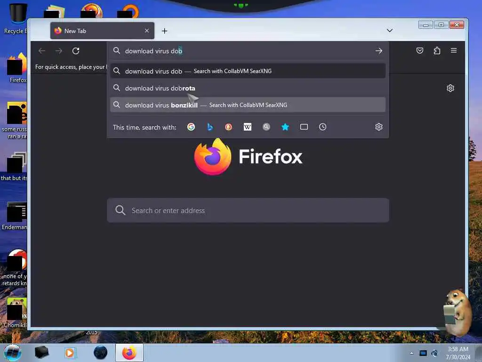Select the New Tab tab
482x362 pixels.
tap(102, 31)
